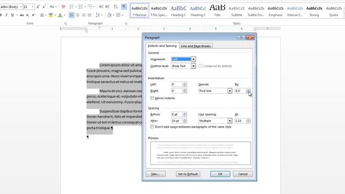Click the After spacing stepper

184,121
